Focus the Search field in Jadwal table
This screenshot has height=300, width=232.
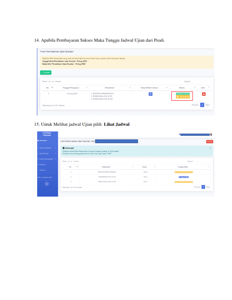click(202, 161)
